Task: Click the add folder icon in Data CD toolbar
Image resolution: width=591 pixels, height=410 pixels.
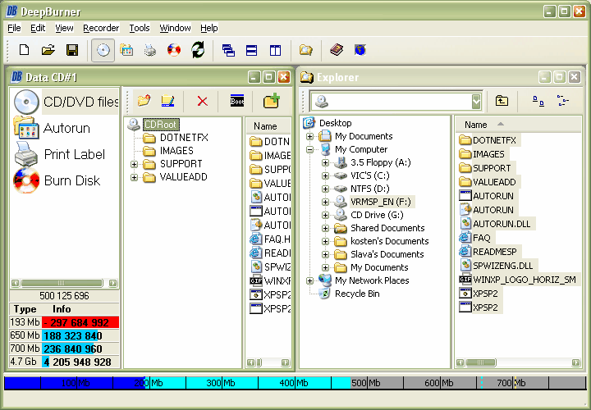Action: click(144, 101)
